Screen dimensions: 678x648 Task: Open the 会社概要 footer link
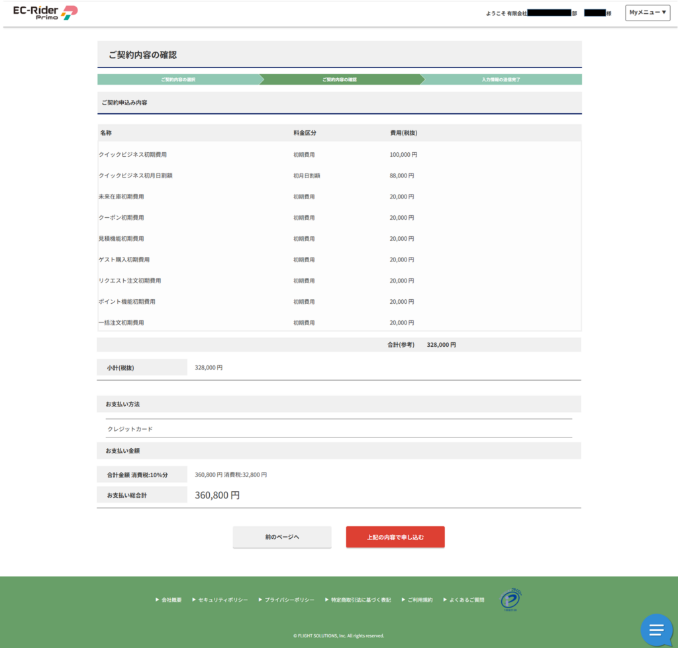(x=171, y=600)
